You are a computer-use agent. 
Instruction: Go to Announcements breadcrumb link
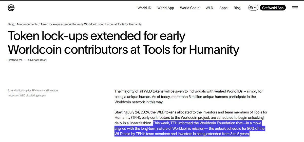pyautogui.click(x=27, y=24)
